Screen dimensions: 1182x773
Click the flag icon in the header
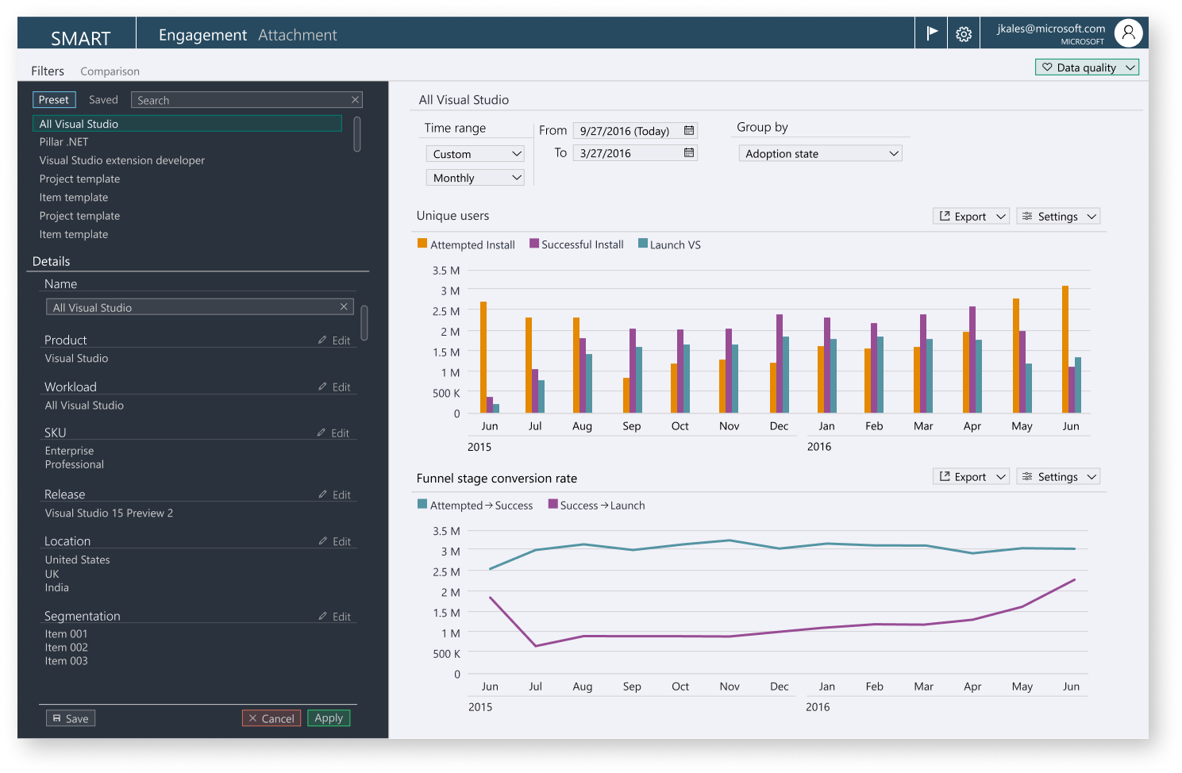pyautogui.click(x=931, y=33)
